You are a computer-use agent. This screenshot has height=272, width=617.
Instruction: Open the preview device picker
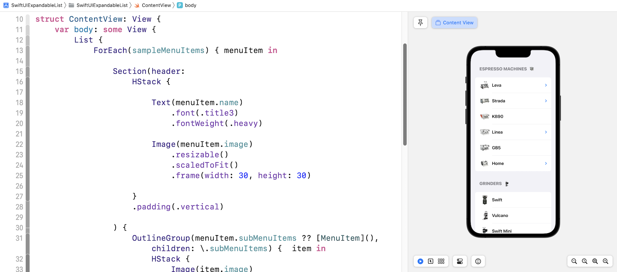click(x=478, y=261)
